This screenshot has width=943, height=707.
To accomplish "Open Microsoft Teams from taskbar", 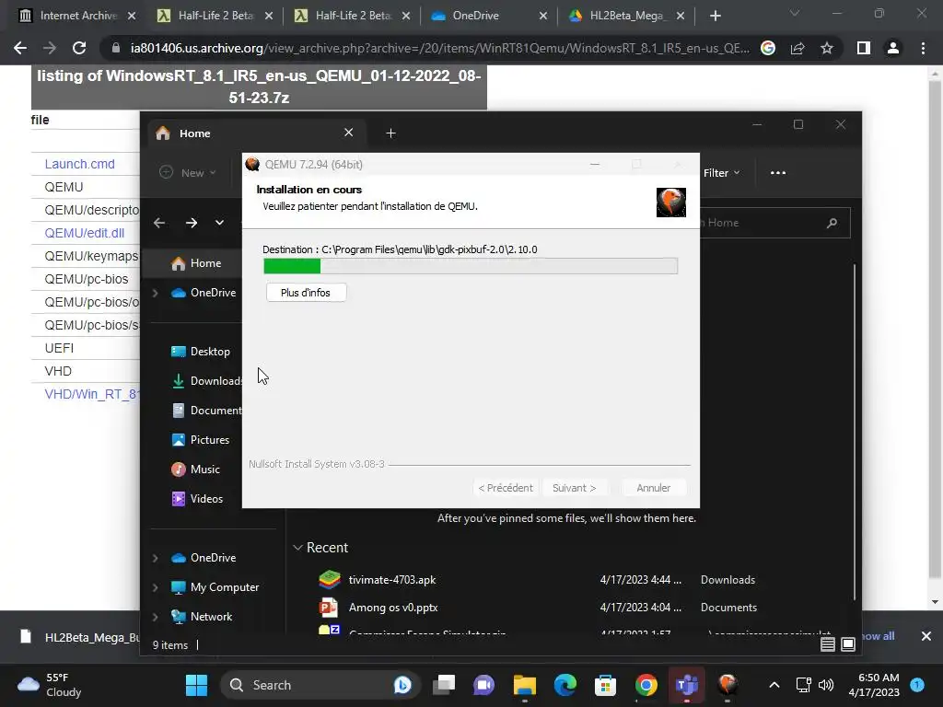I will coord(686,685).
